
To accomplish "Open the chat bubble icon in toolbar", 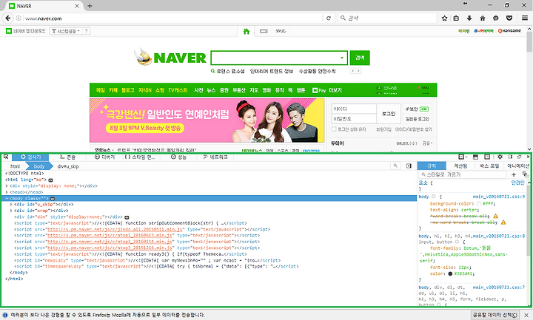I will [495, 18].
